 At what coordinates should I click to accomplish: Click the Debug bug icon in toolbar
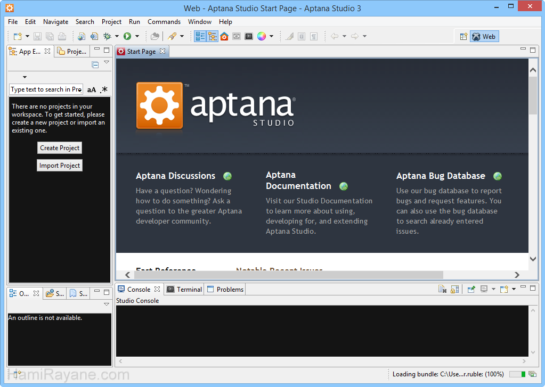[x=107, y=36]
